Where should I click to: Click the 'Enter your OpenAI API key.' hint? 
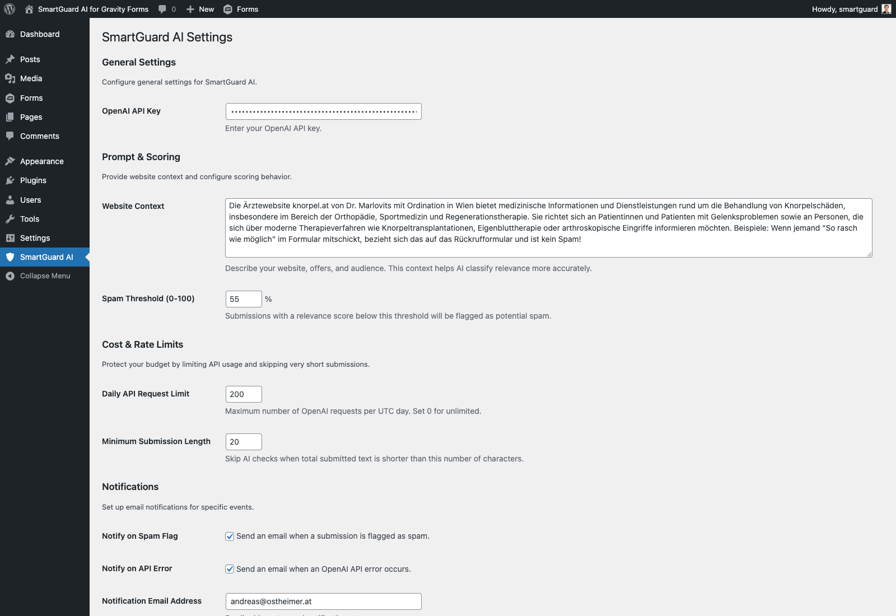(x=273, y=128)
